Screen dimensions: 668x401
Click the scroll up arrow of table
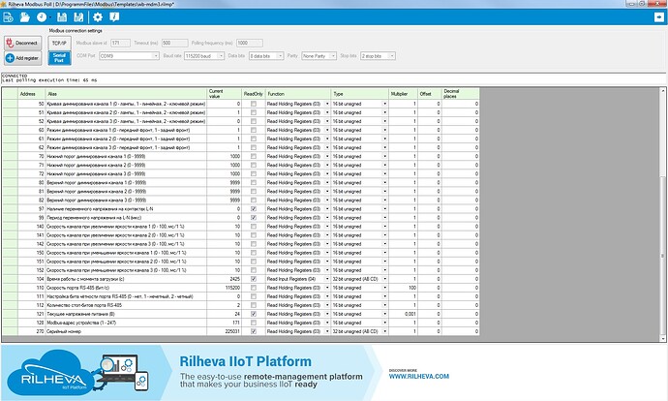tap(662, 91)
